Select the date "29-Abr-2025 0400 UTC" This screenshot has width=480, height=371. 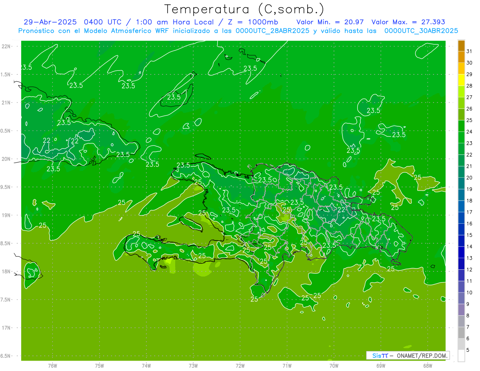tap(74, 22)
